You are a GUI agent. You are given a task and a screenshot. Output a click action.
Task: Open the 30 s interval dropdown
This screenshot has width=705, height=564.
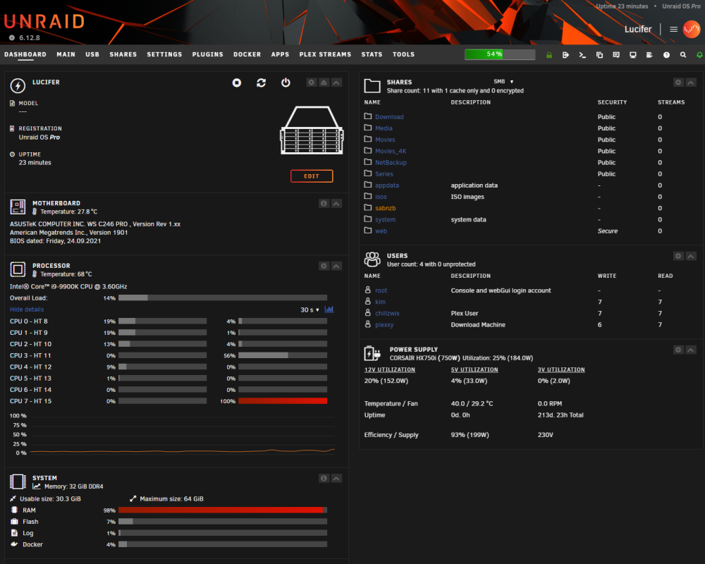pos(309,310)
